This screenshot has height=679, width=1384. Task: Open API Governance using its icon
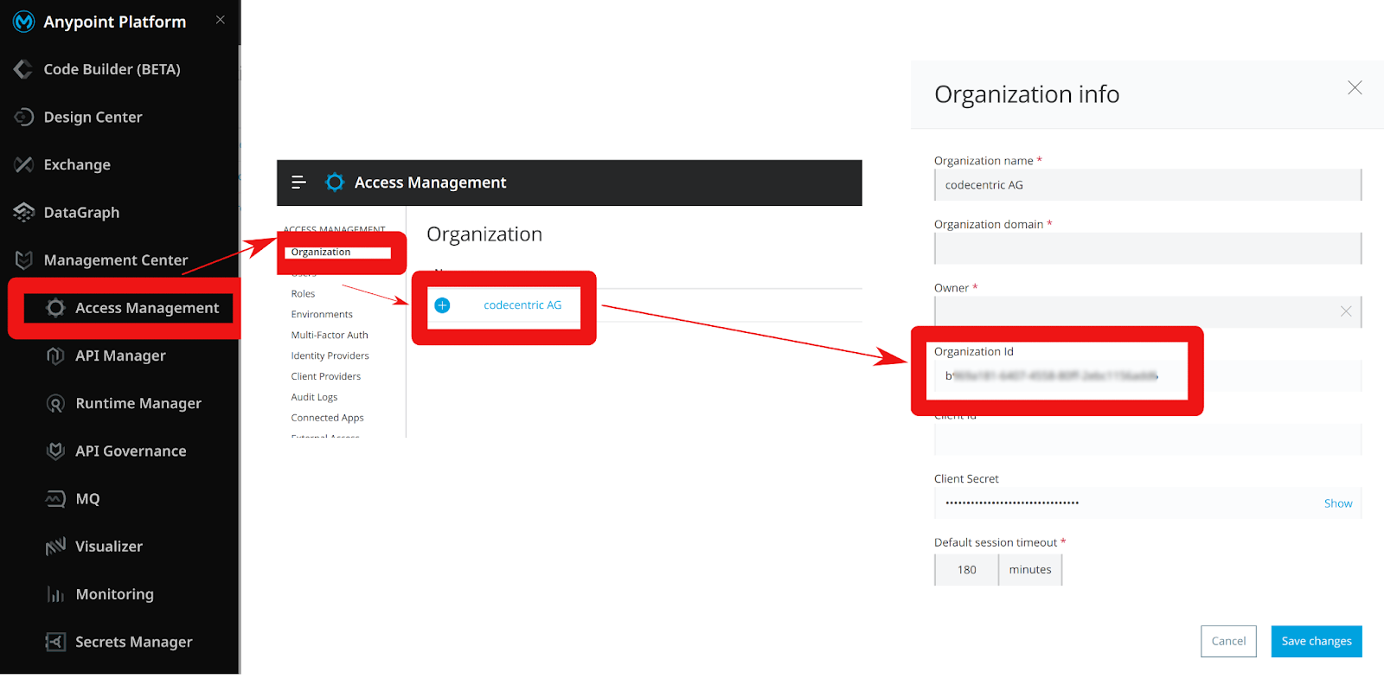coord(55,451)
